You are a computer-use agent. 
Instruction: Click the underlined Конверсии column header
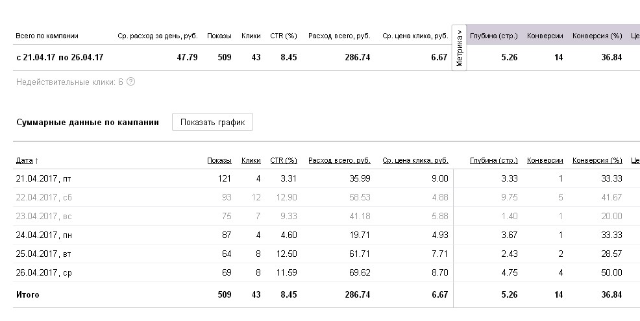coord(545,160)
